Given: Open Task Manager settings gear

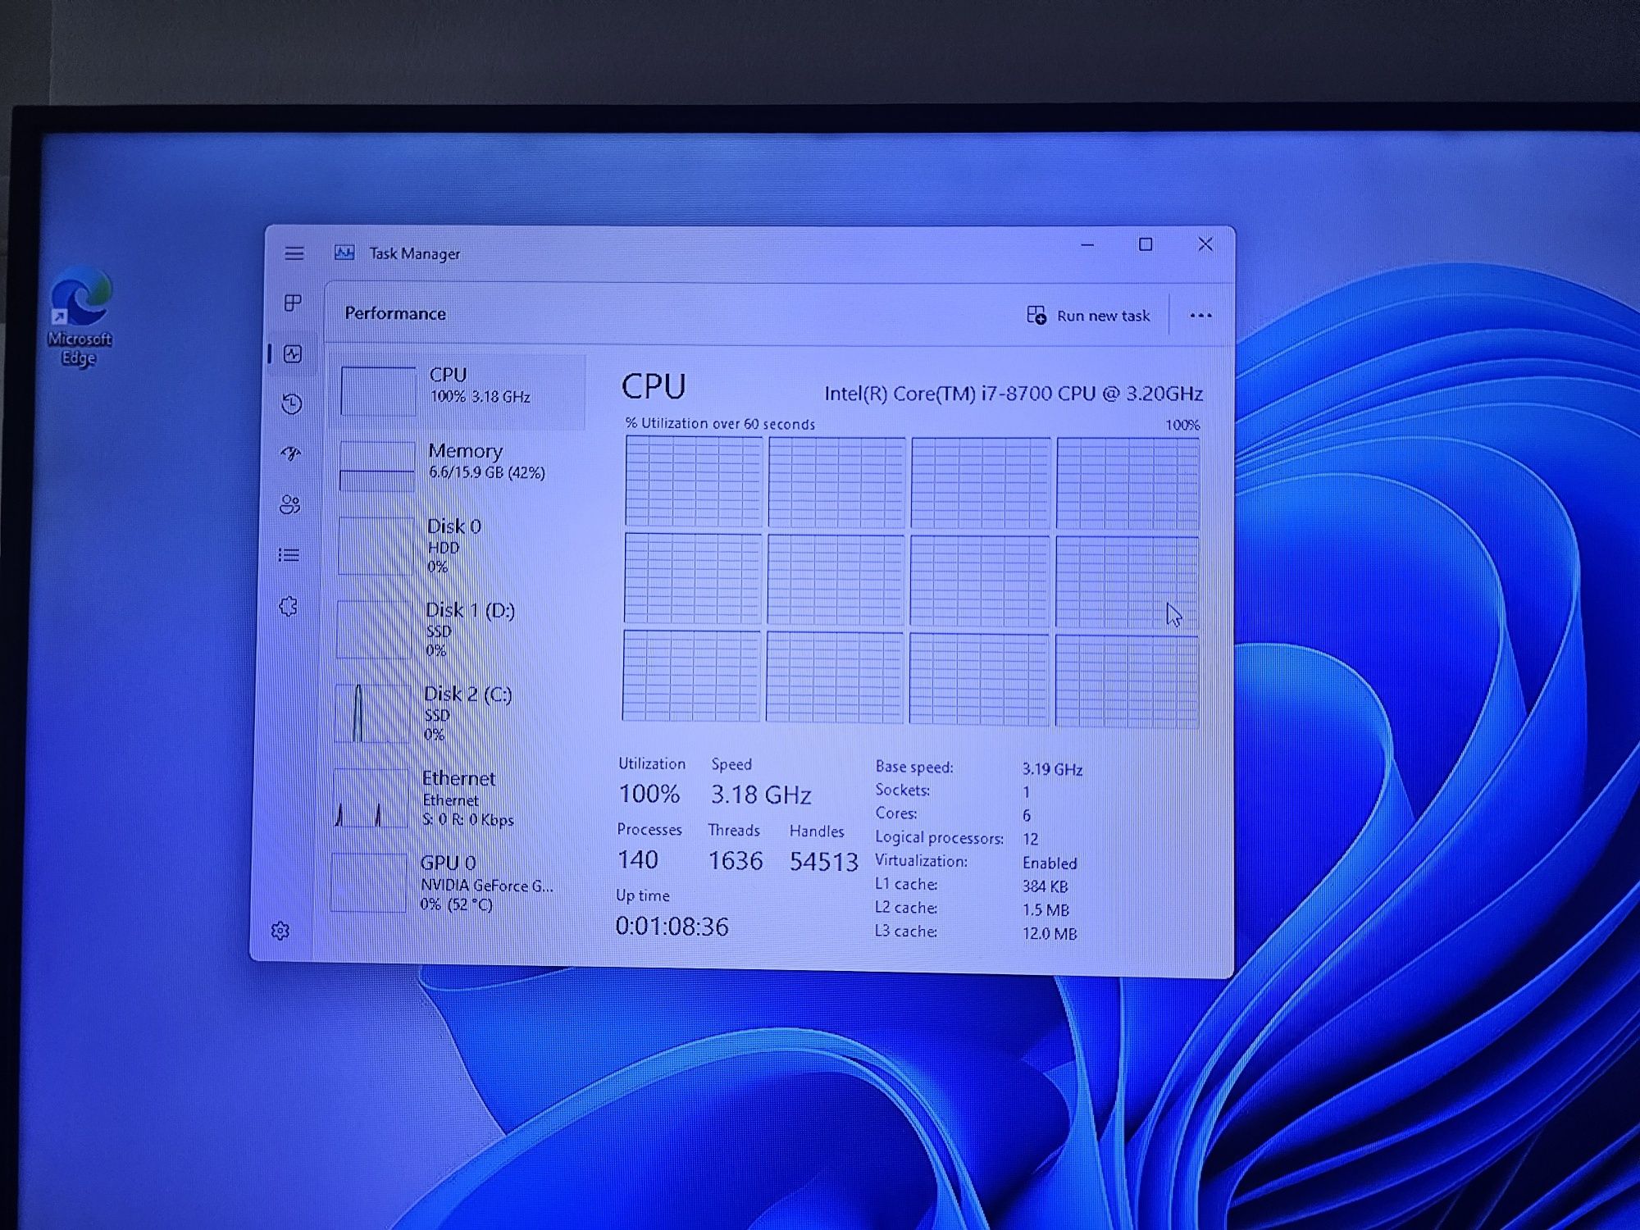Looking at the screenshot, I should 280,931.
